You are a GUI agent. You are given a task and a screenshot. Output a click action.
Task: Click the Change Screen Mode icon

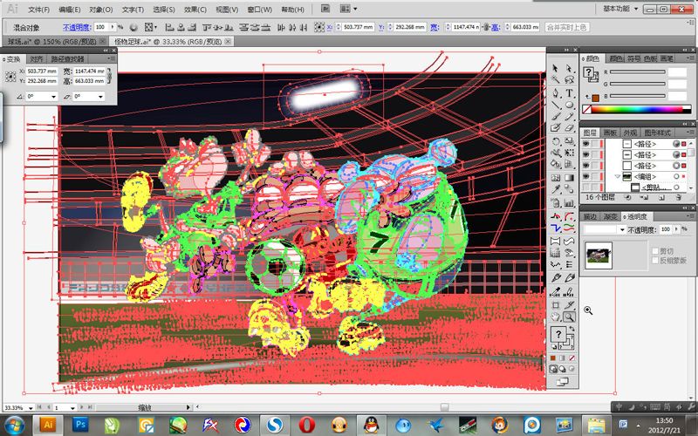pyautogui.click(x=562, y=381)
